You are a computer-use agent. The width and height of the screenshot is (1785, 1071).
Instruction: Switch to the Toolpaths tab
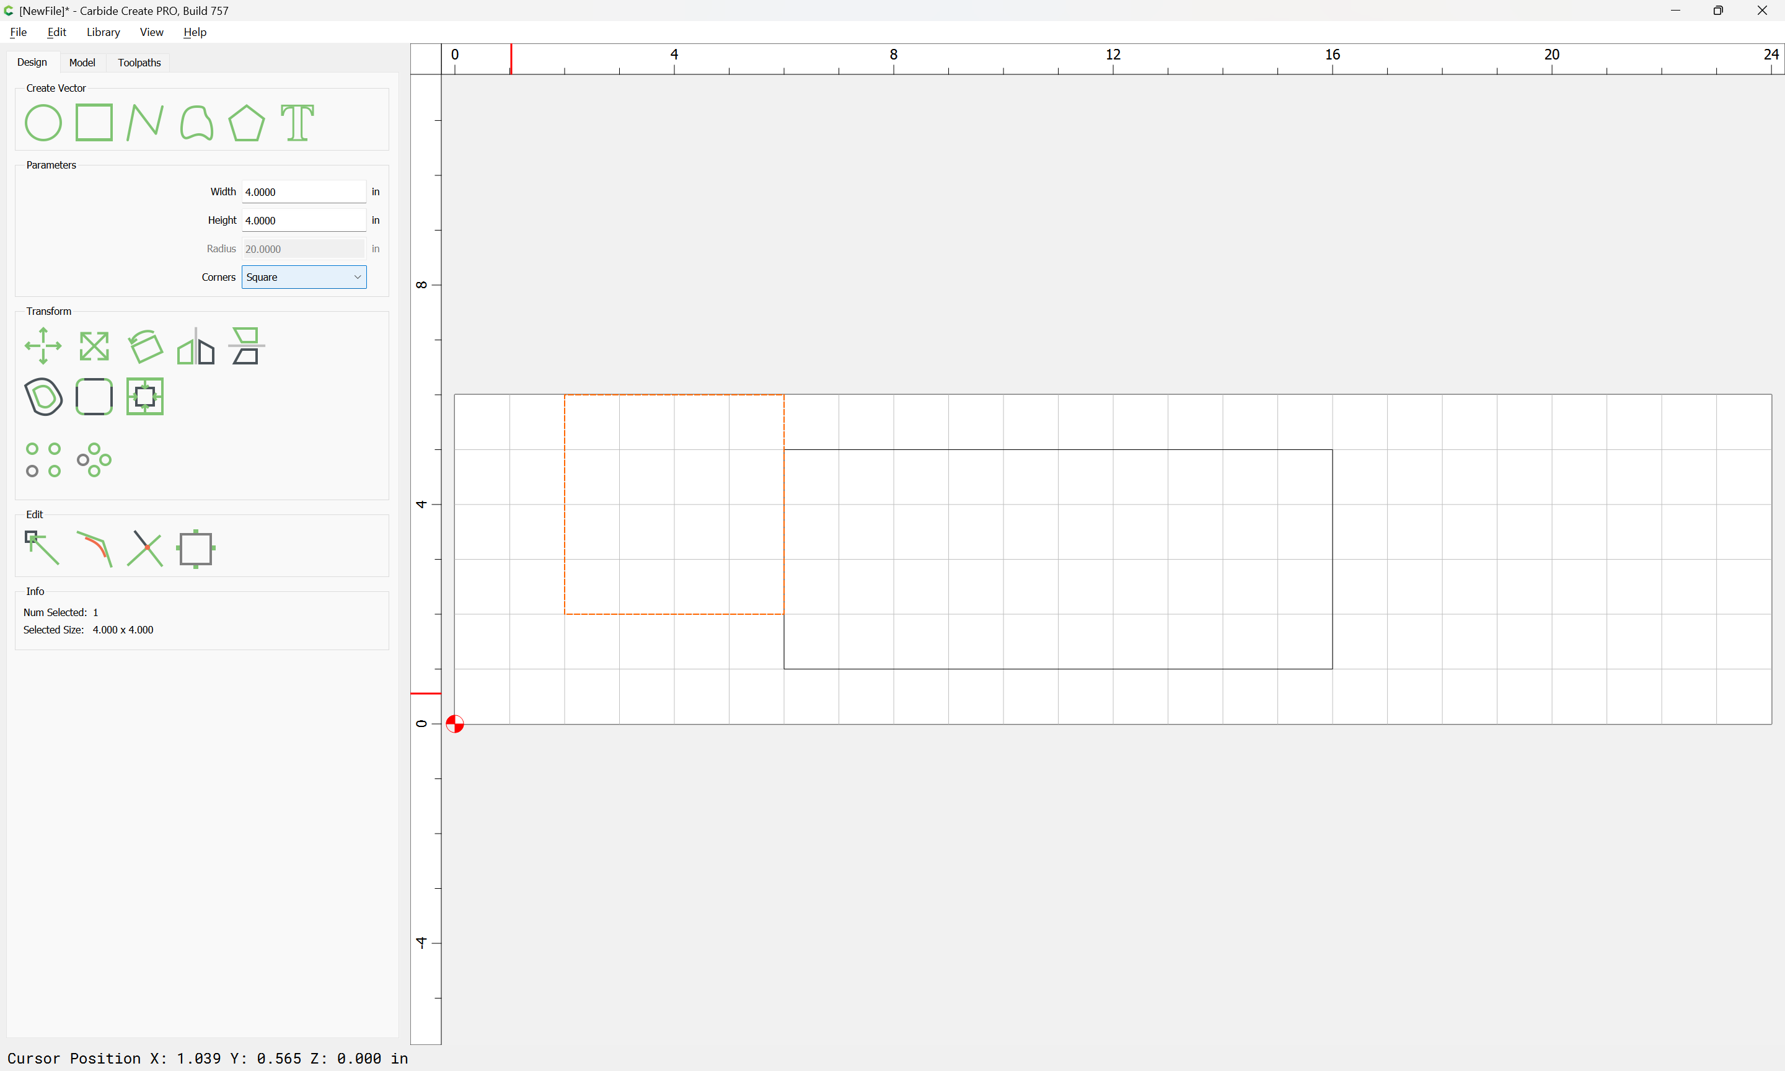coord(139,63)
